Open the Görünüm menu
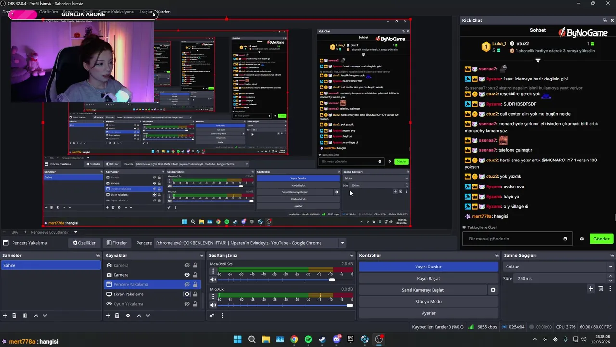The height and width of the screenshot is (347, 616). (49, 12)
